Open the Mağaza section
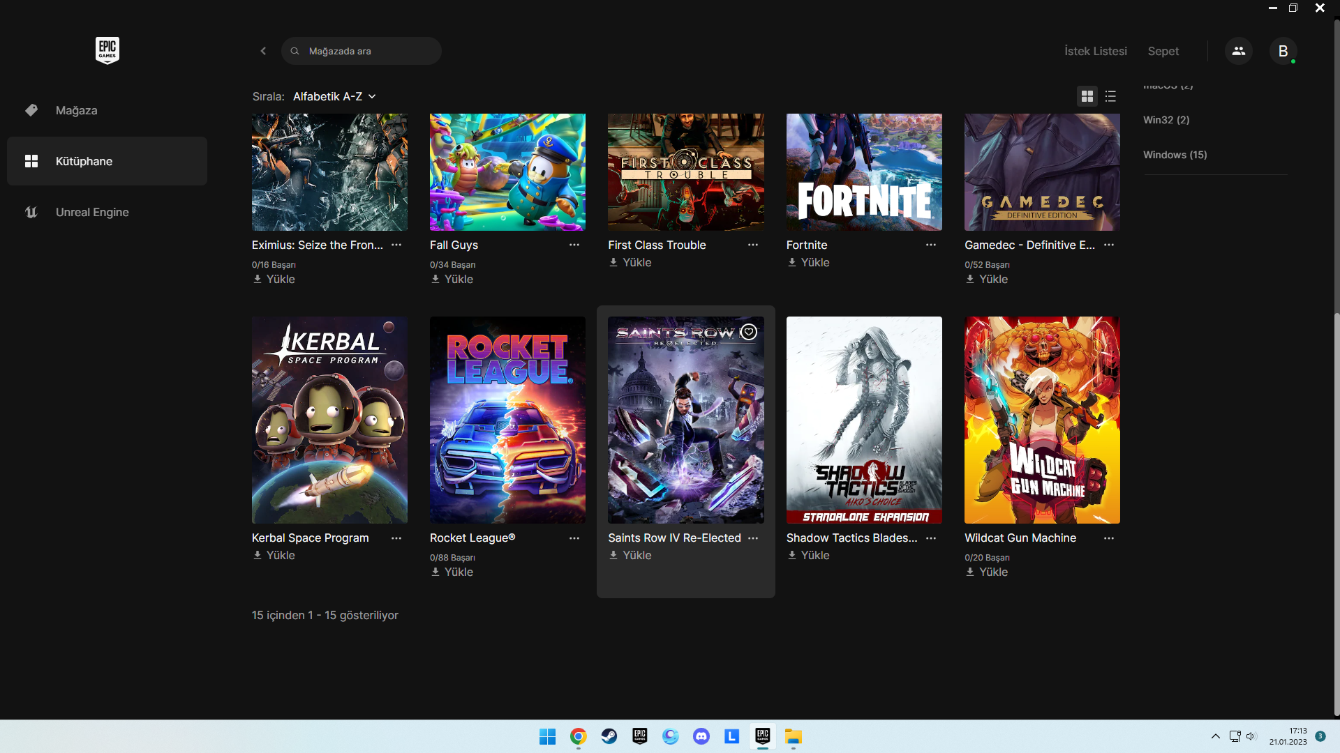This screenshot has width=1340, height=753. (76, 110)
